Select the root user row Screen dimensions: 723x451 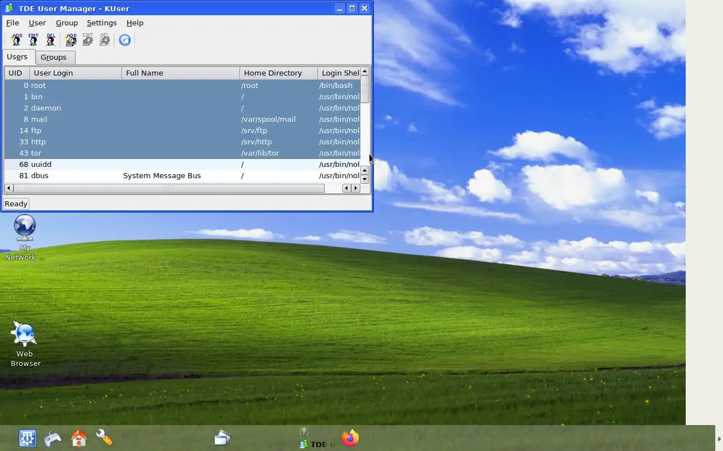tap(182, 85)
